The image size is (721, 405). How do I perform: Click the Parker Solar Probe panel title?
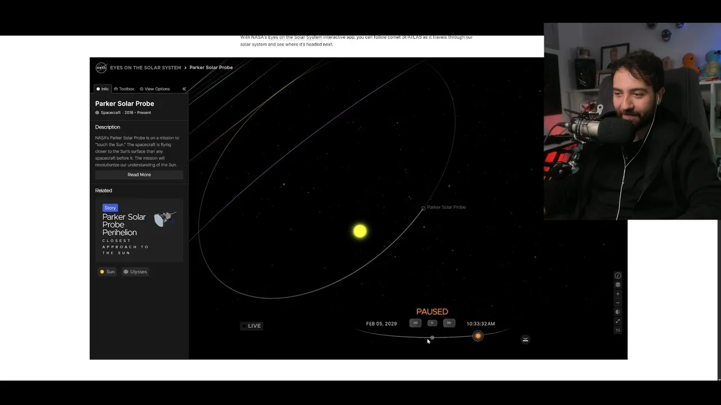(x=124, y=103)
